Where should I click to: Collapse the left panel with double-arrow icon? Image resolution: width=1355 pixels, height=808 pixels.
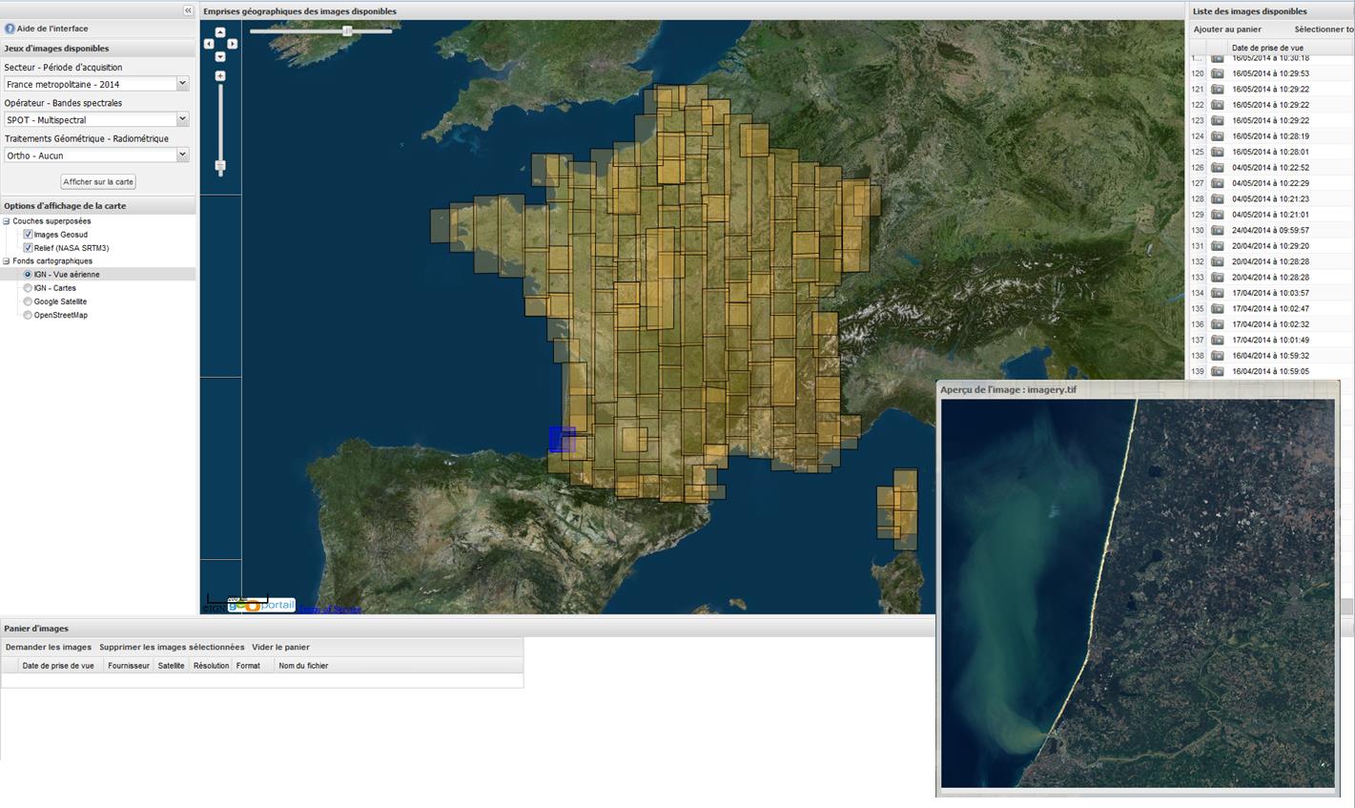(x=188, y=10)
